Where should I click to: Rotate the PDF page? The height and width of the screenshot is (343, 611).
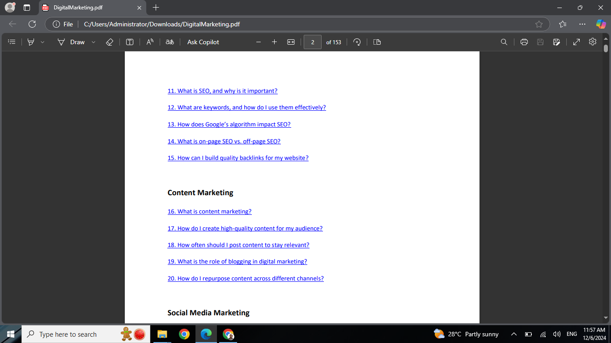pos(357,42)
